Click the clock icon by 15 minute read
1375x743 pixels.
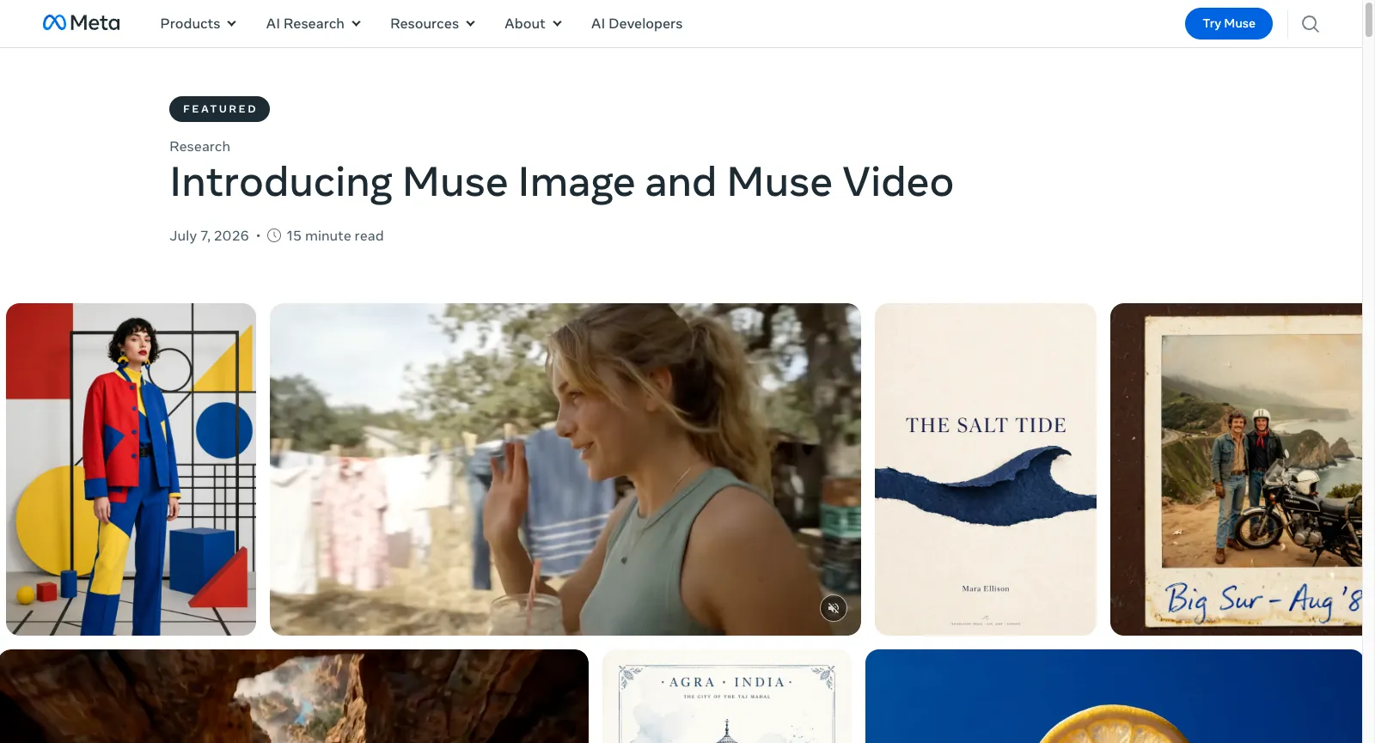(274, 235)
